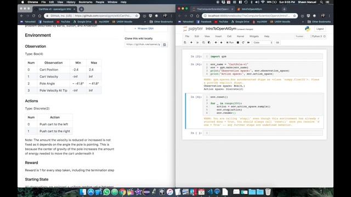Paste cell using paste icon in Jupyter toolbar

coord(209,43)
